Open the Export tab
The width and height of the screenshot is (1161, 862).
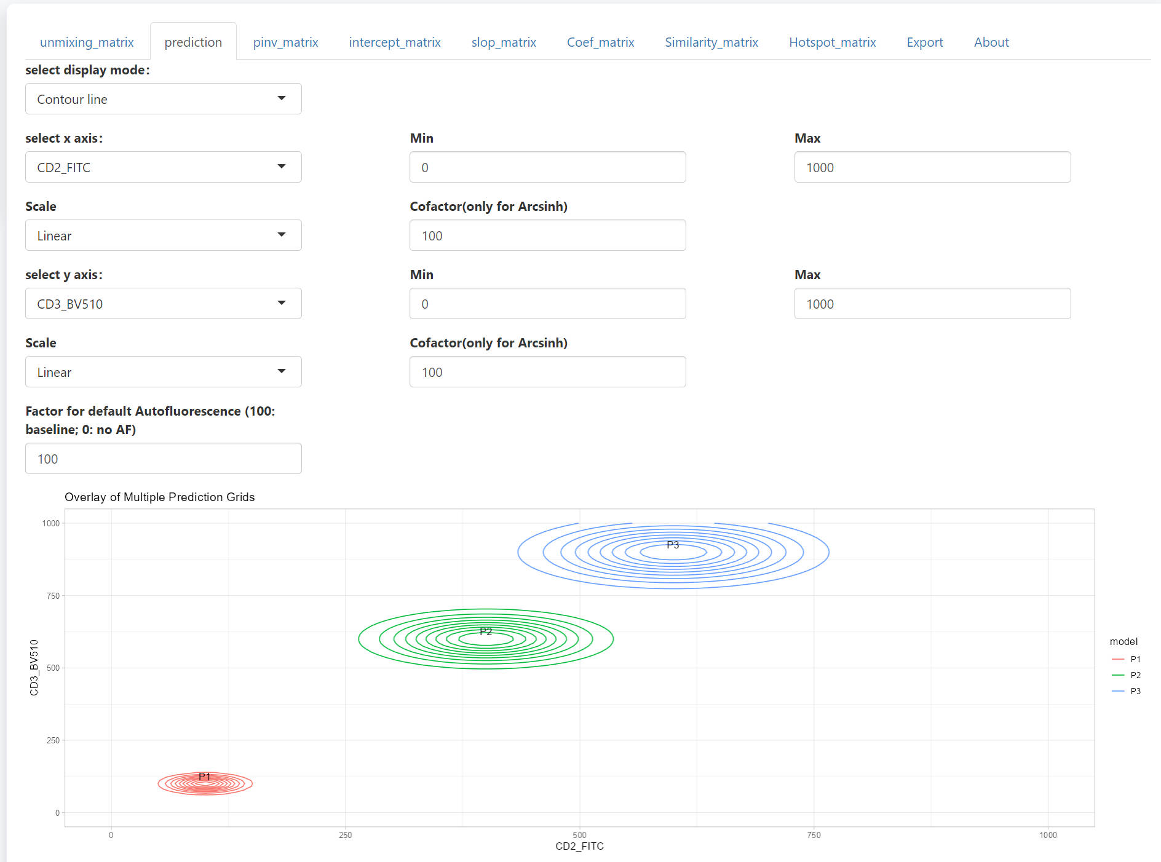[924, 42]
